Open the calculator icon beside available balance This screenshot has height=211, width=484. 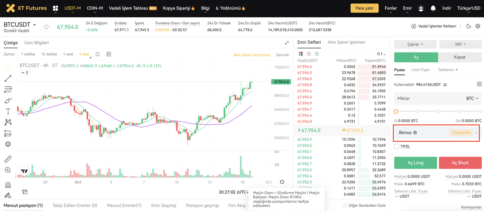(x=479, y=84)
